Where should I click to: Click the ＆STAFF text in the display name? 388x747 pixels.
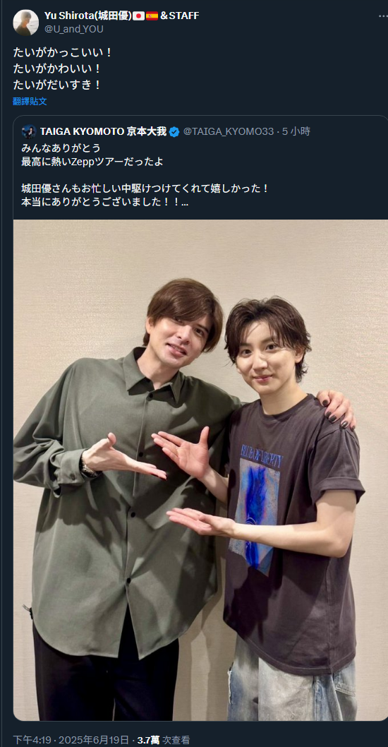[179, 16]
